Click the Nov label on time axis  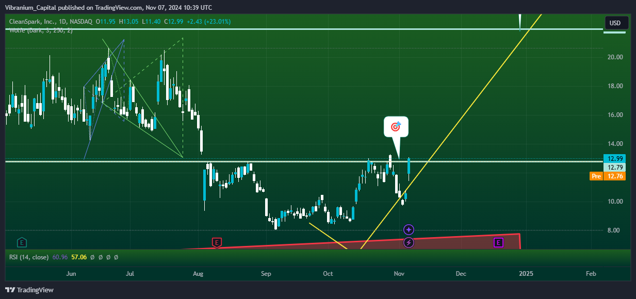pyautogui.click(x=399, y=274)
